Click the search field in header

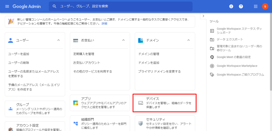click(x=121, y=6)
